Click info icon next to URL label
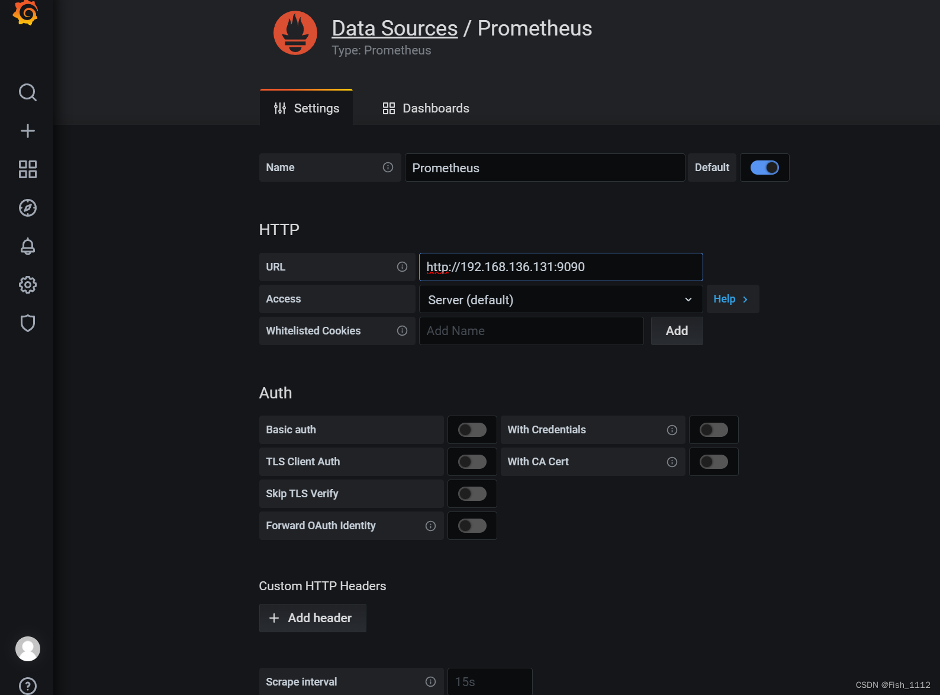Screen dimensions: 940x695 click(402, 267)
